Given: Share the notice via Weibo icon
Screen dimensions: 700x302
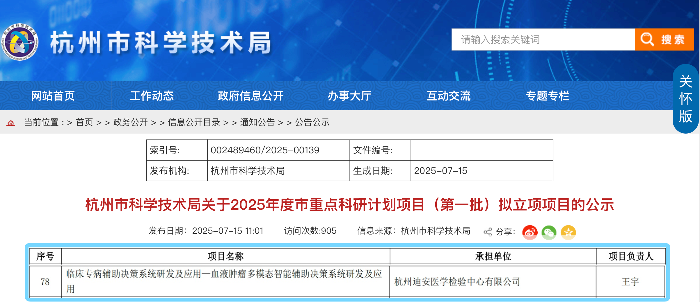Looking at the screenshot, I should point(530,232).
